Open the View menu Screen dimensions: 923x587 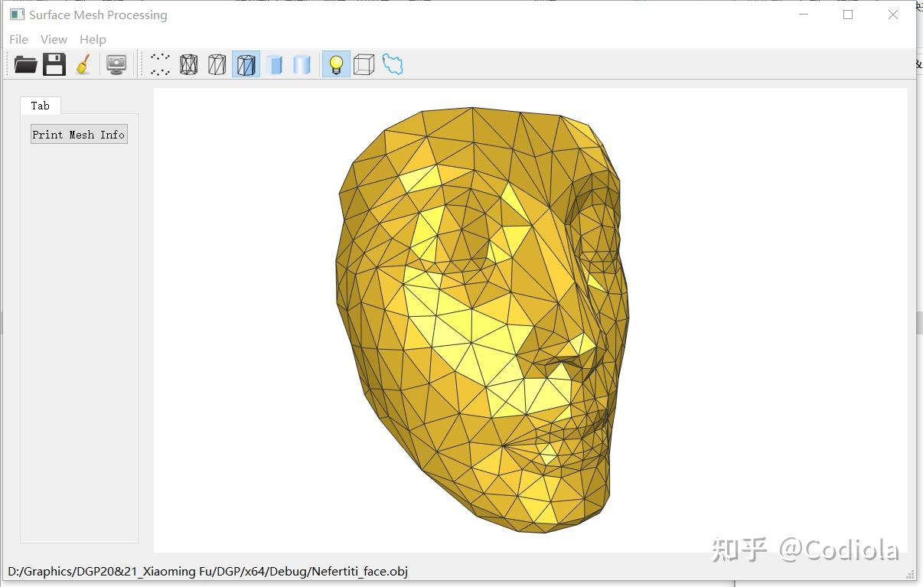pyautogui.click(x=54, y=39)
